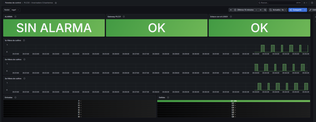The image size is (316, 122).
Task: Go to Paneles de control breadcrumb
Action: [13, 3]
